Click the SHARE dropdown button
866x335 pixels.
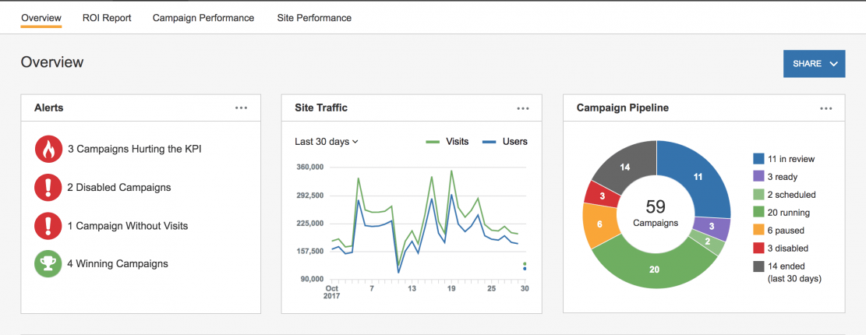pyautogui.click(x=814, y=64)
